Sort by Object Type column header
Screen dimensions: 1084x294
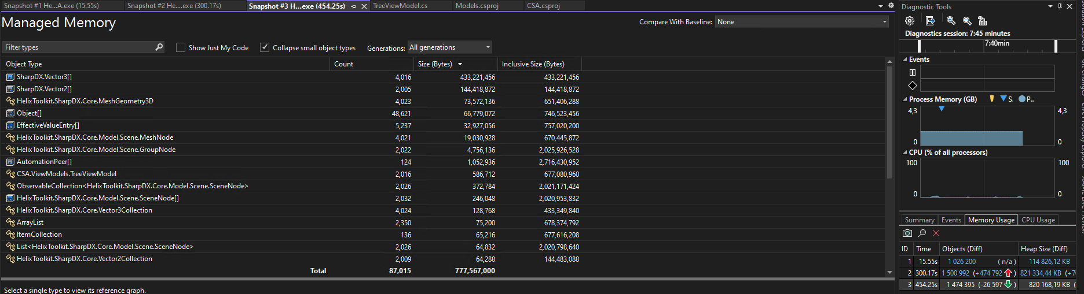166,64
